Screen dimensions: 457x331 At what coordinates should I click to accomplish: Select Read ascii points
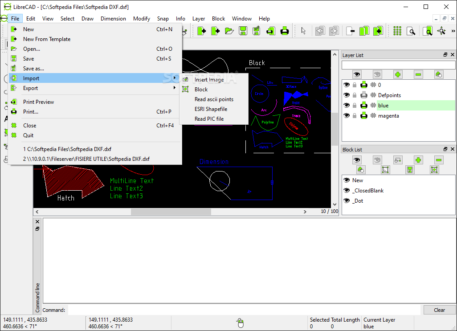click(x=214, y=99)
